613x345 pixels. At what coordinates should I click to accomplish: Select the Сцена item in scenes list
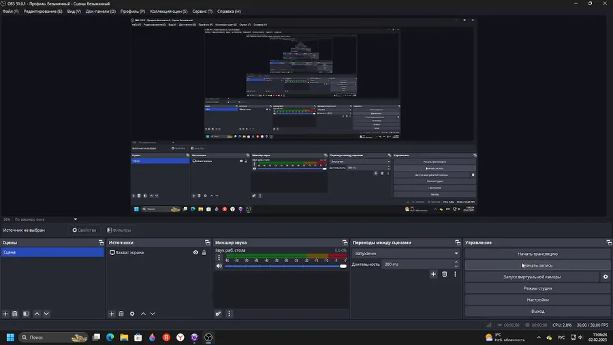point(52,252)
